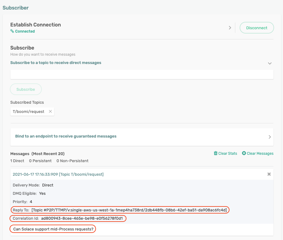This screenshot has width=283, height=240.
Task: Click the Clear Stats trash icon
Action: point(216,153)
